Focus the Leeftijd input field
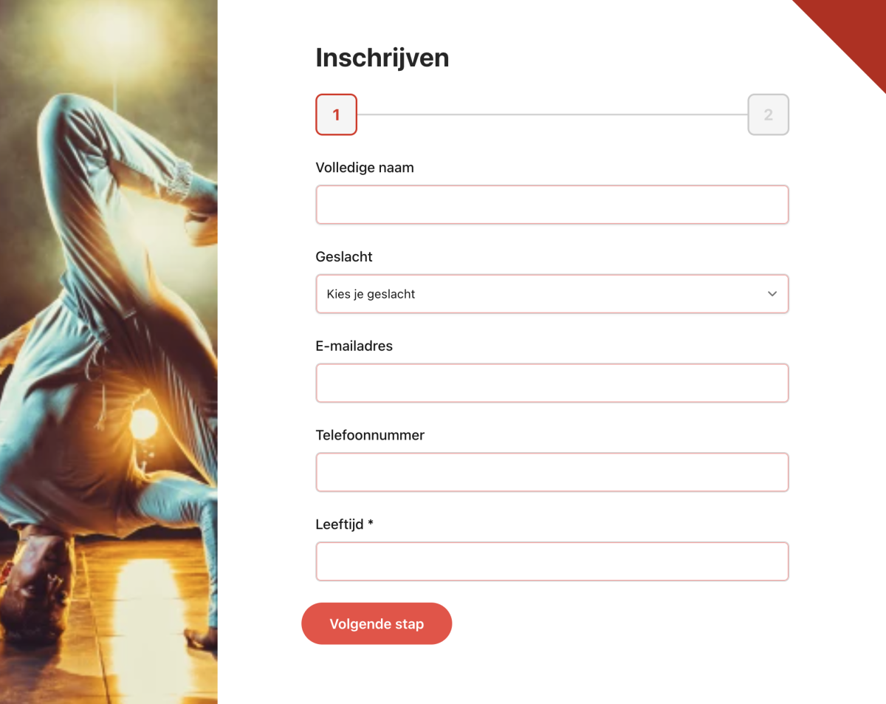 (552, 561)
